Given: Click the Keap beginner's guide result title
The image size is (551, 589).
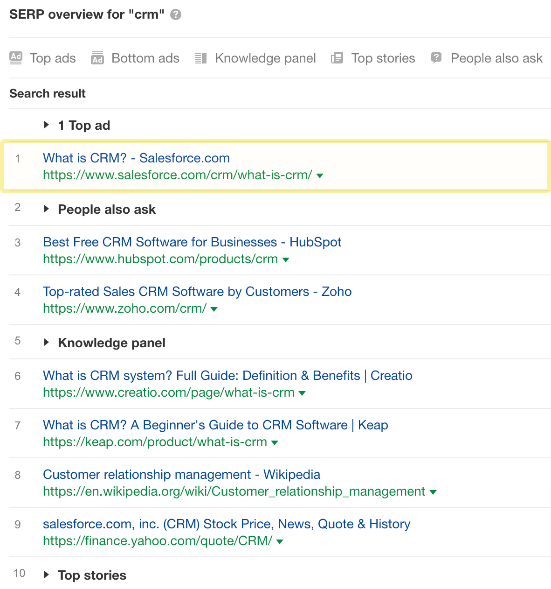Looking at the screenshot, I should tap(215, 425).
